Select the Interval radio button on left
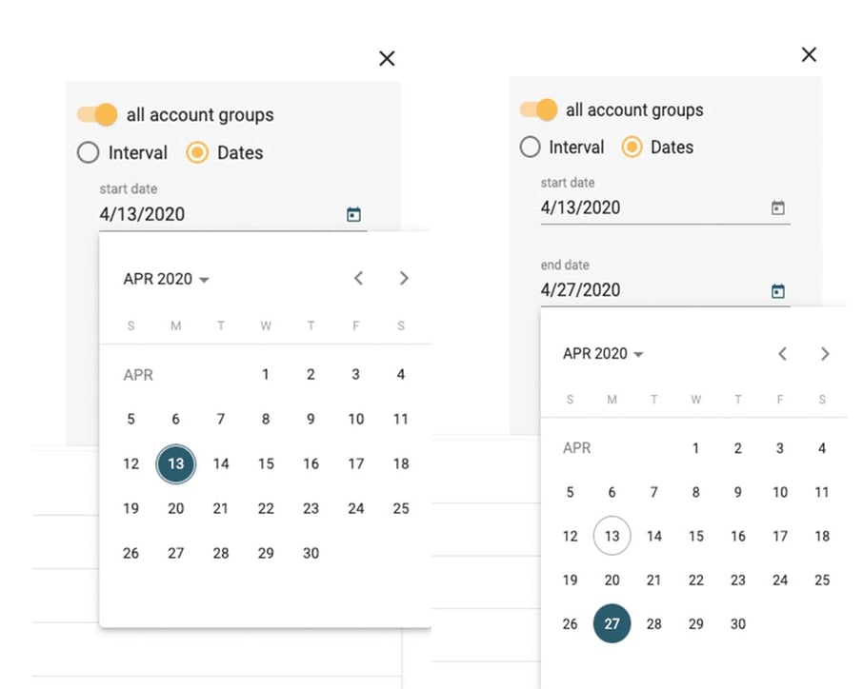The image size is (863, 689). (89, 152)
